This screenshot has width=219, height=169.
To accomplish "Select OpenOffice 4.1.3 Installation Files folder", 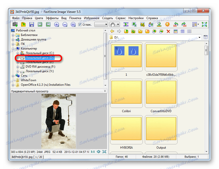I will [46, 85].
